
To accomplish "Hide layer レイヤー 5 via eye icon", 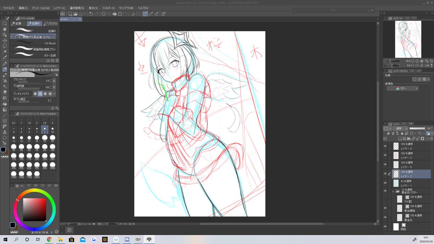I will (x=385, y=165).
